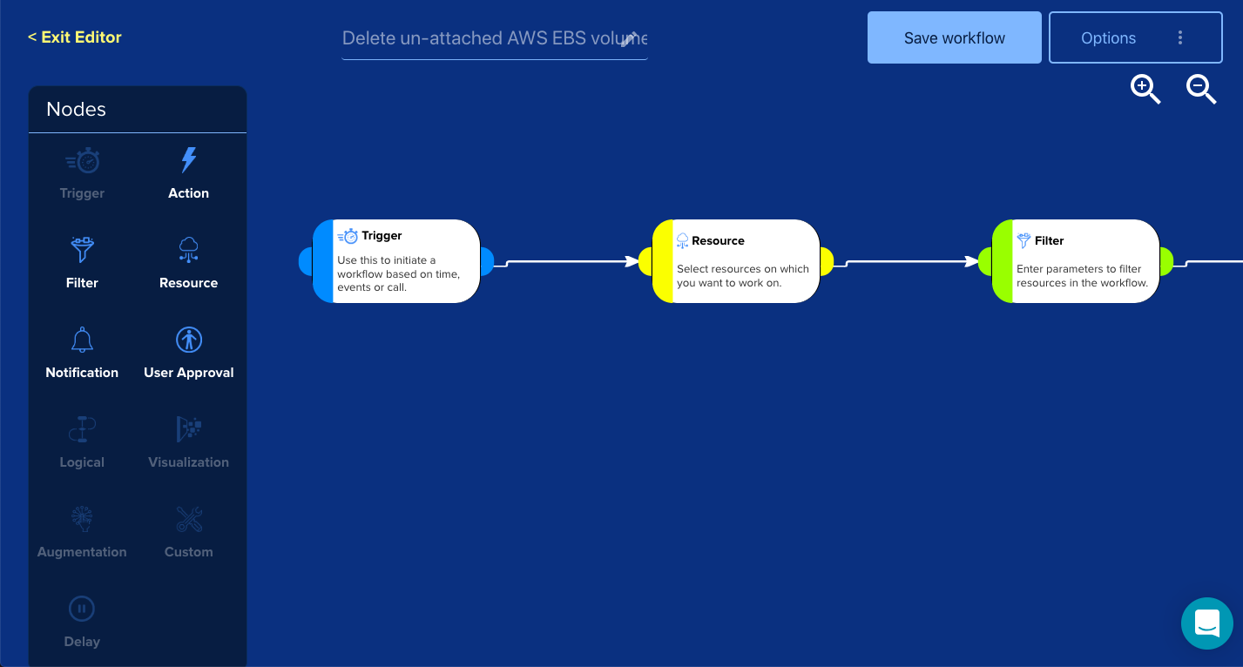The height and width of the screenshot is (667, 1243).
Task: Click the Nodes panel heading
Action: coord(76,109)
